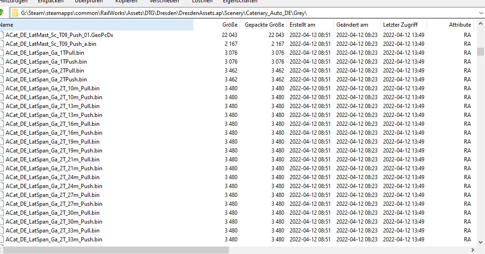
Task: Select file ACat_DE_LatSpan_Ga_2T_21m_Pull.bin
Action: [53, 160]
